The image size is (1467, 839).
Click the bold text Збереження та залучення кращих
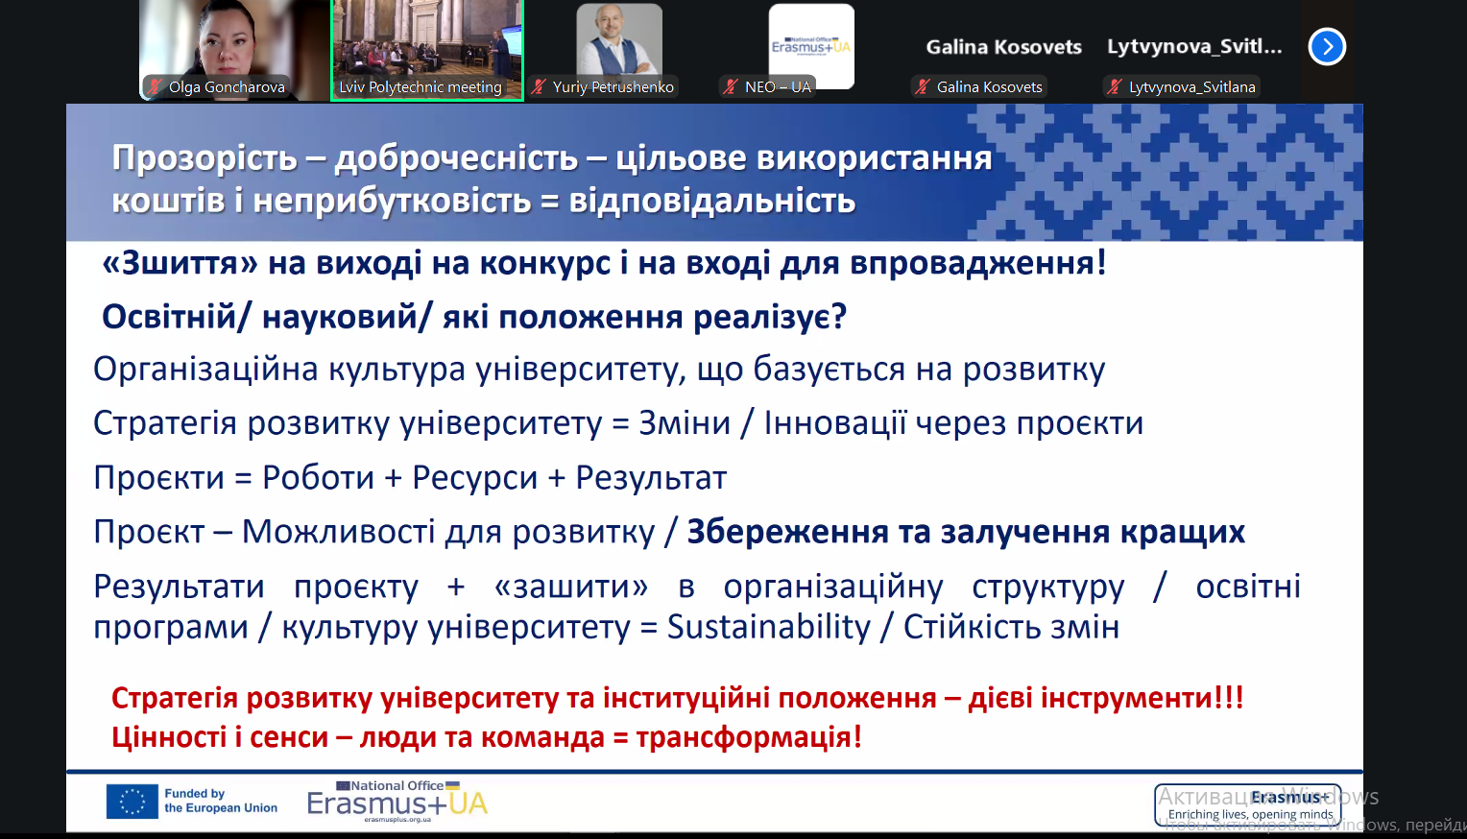(x=966, y=532)
